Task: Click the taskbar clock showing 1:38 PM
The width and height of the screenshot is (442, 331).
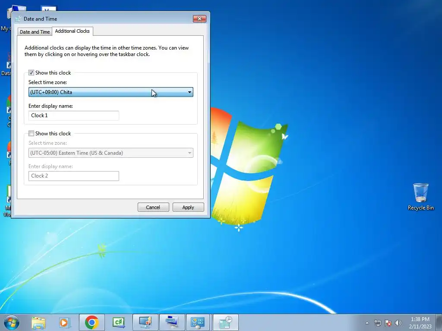Action: [x=420, y=323]
